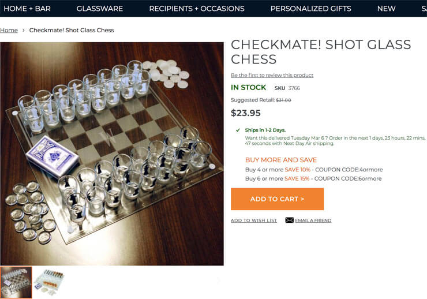Click the green checkmark next to Ships in 1-2 Days
Viewport: 427px width, 299px height.
click(x=238, y=130)
